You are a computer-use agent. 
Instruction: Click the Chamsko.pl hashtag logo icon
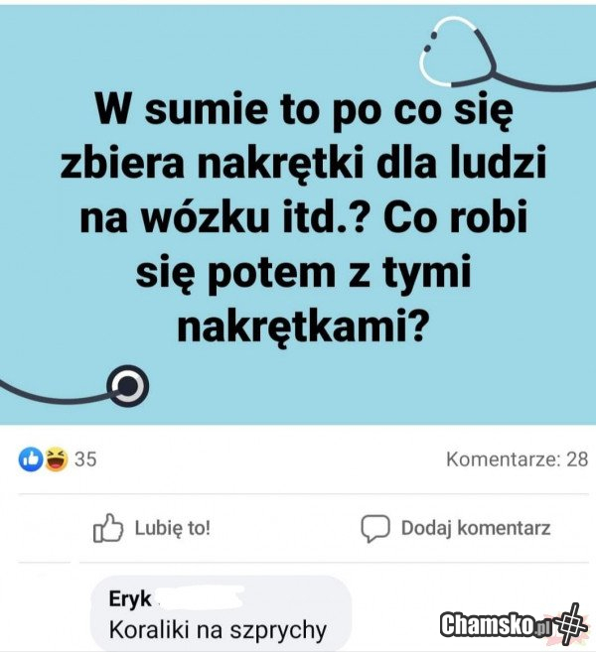[573, 624]
